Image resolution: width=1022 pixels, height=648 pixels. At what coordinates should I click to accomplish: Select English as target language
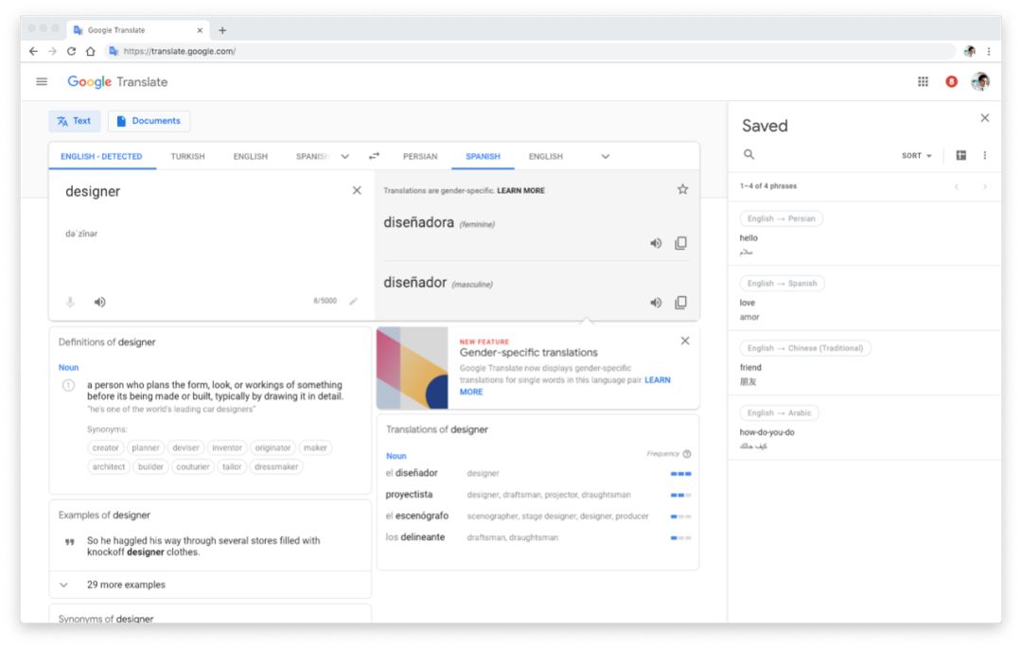(x=546, y=156)
